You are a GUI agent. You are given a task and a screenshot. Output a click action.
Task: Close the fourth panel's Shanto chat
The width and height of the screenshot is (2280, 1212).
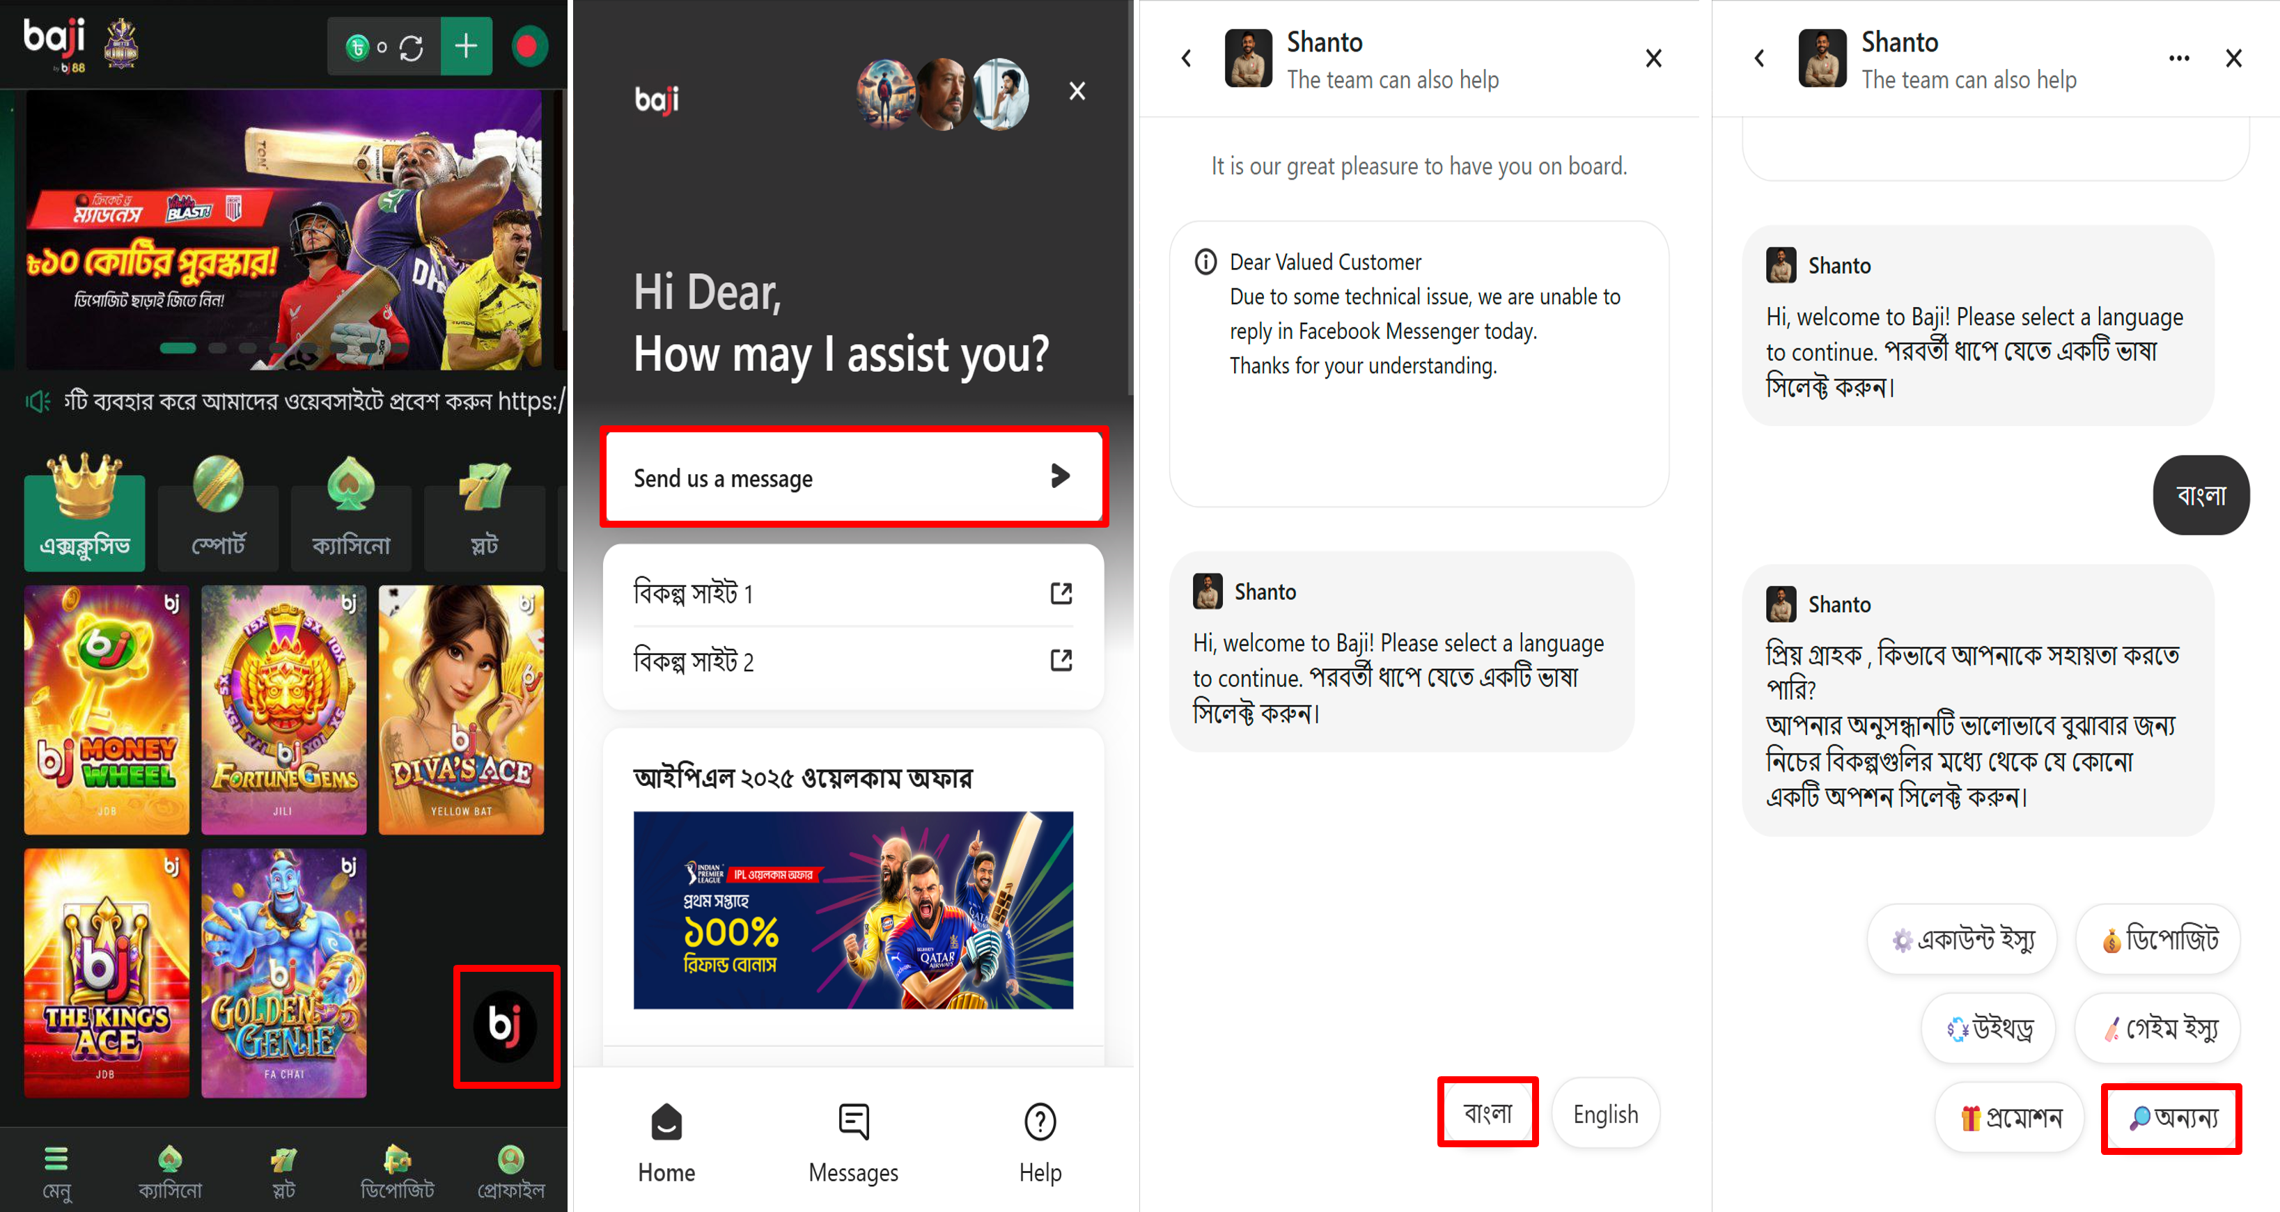point(2234,58)
